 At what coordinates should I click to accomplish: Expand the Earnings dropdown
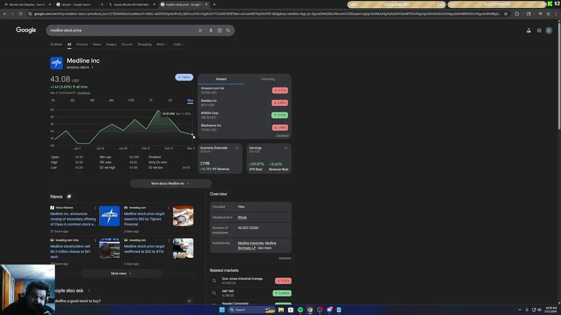click(286, 148)
